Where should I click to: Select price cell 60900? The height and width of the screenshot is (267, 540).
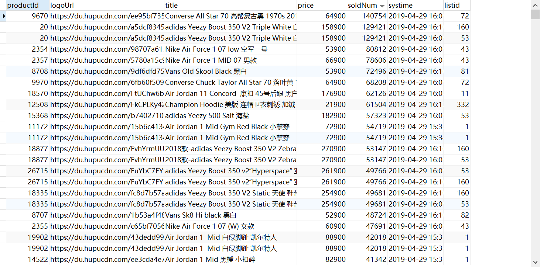pyautogui.click(x=322, y=226)
